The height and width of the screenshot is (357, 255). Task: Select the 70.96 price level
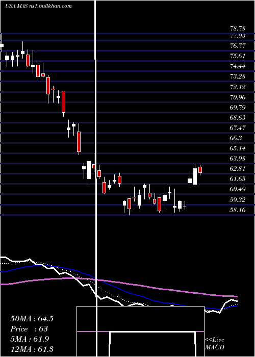click(x=238, y=97)
